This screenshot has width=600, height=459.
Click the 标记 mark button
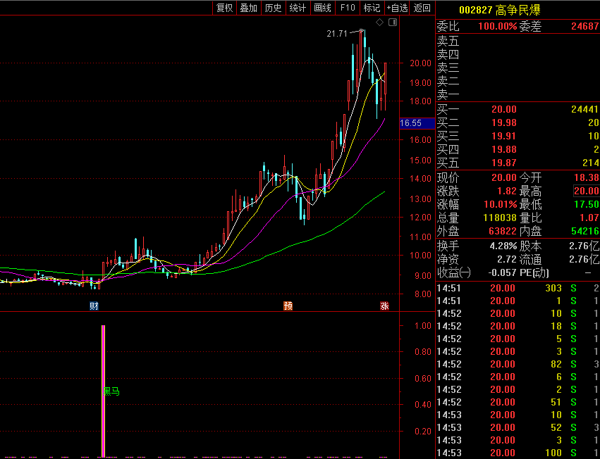point(372,8)
